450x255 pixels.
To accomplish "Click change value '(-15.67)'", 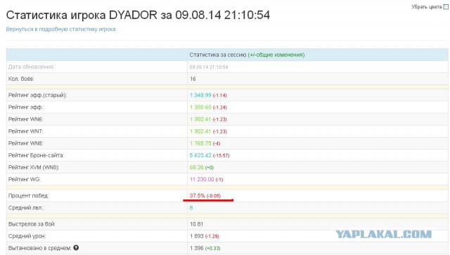I will click(221, 156).
